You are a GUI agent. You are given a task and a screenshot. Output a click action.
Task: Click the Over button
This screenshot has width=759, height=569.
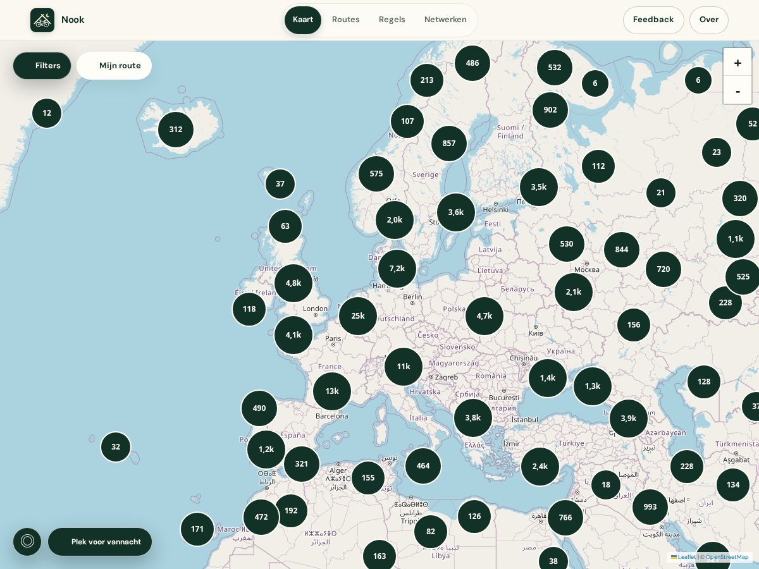pyautogui.click(x=709, y=20)
